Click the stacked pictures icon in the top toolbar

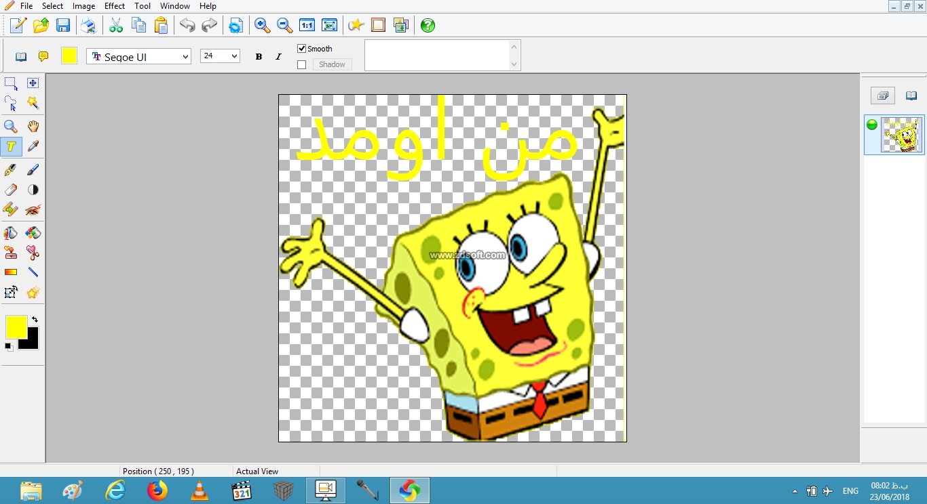click(401, 26)
